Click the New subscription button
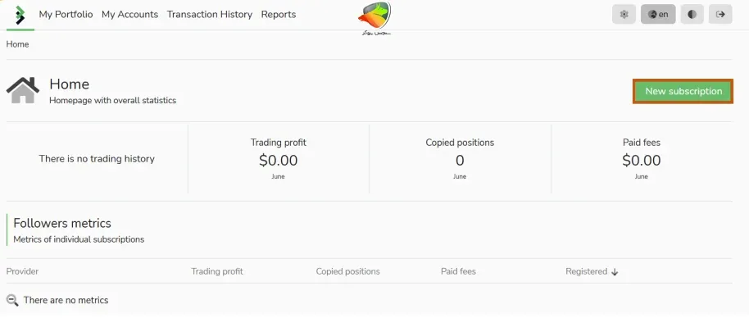The height and width of the screenshot is (318, 749). (683, 91)
